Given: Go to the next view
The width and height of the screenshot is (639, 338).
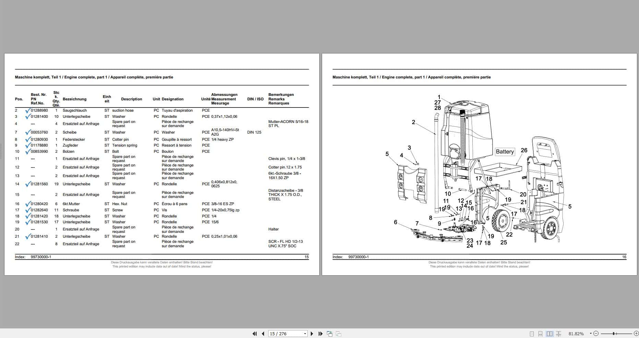Looking at the screenshot, I should pyautogui.click(x=338, y=333).
